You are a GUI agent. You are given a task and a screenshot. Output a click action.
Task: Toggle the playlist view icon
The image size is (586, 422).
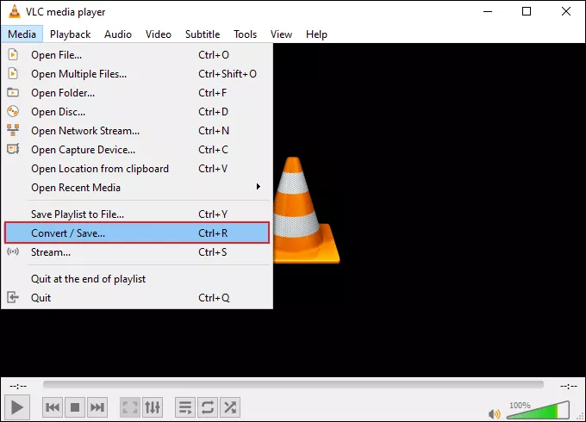[185, 407]
